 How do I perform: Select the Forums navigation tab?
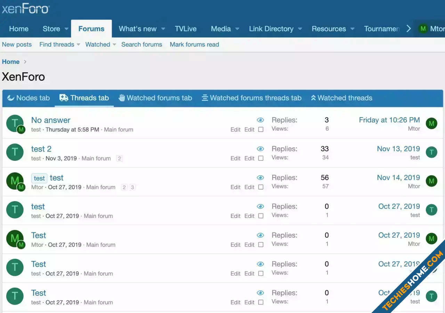91,29
